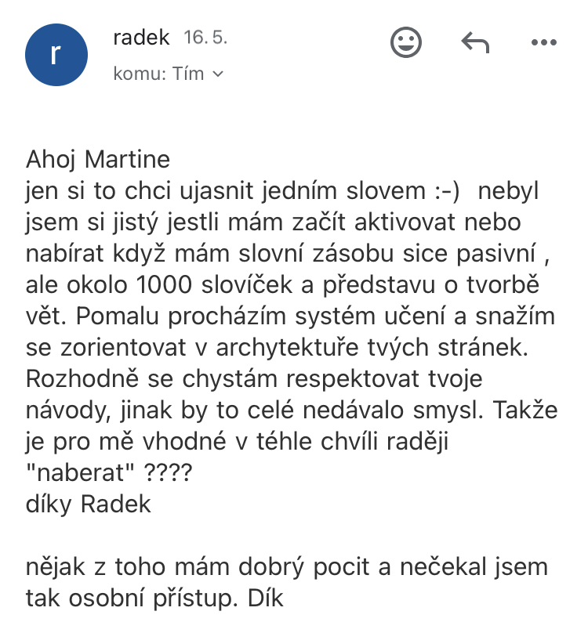The image size is (588, 622).
Task: Click the greeting line 'Ahoj Martine'
Action: (98, 160)
